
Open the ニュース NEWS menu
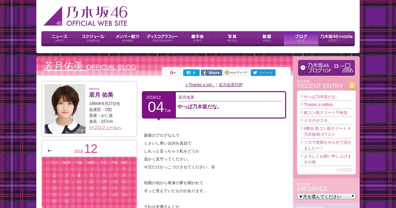click(59, 39)
